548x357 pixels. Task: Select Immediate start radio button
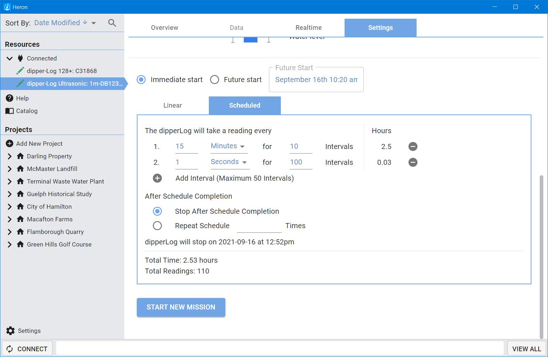tap(142, 80)
